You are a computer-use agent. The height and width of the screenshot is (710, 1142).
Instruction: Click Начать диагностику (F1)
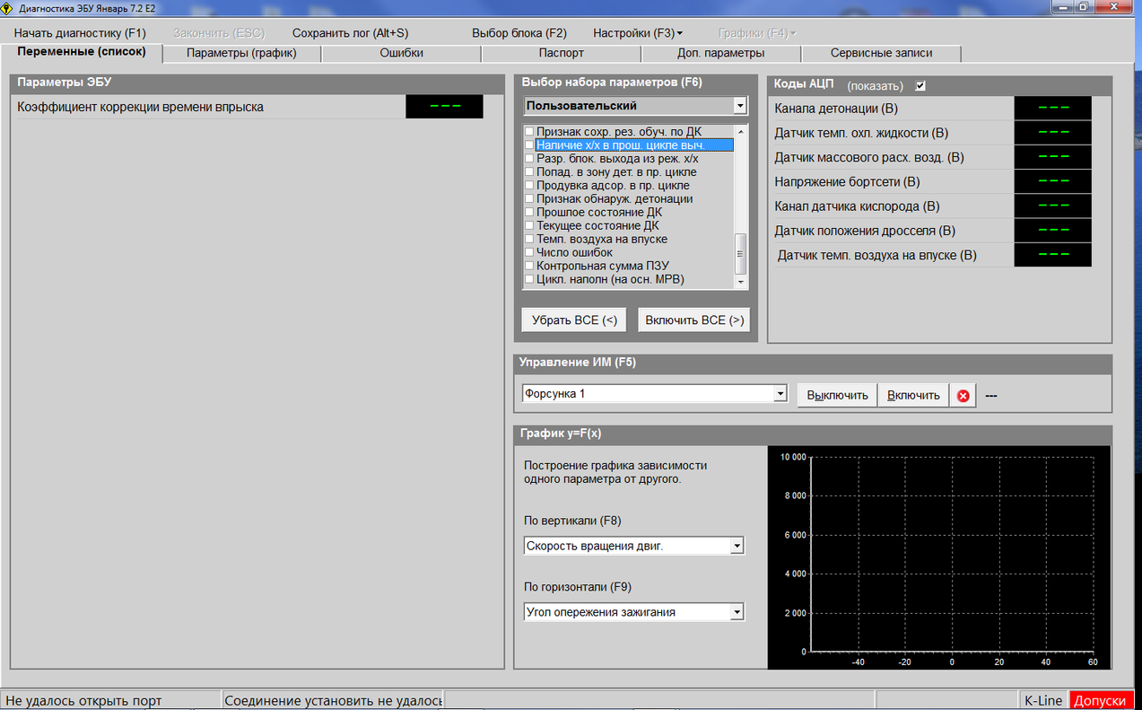point(80,33)
